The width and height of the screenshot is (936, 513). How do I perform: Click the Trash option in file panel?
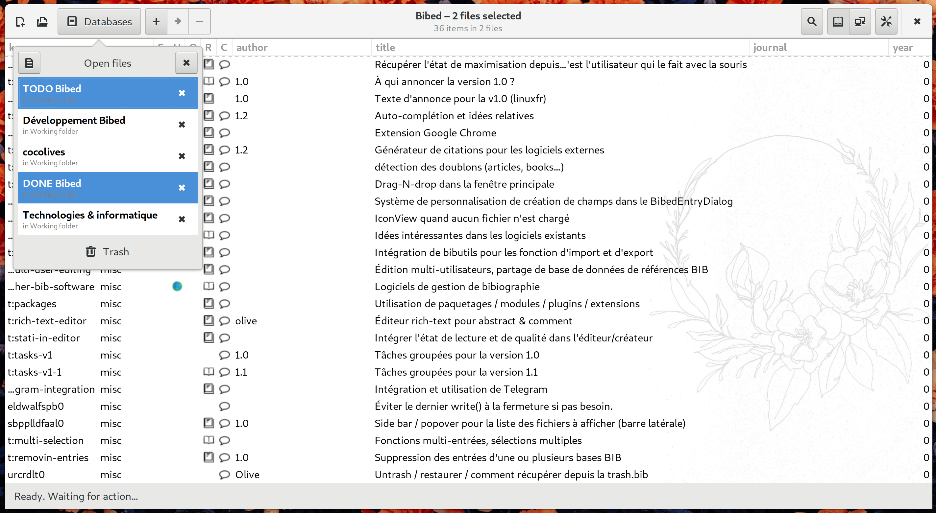108,252
